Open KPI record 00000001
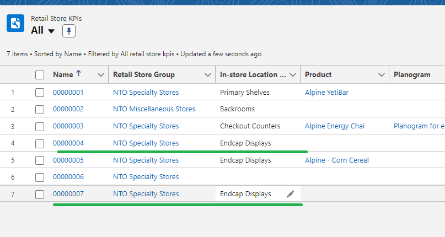 [68, 92]
